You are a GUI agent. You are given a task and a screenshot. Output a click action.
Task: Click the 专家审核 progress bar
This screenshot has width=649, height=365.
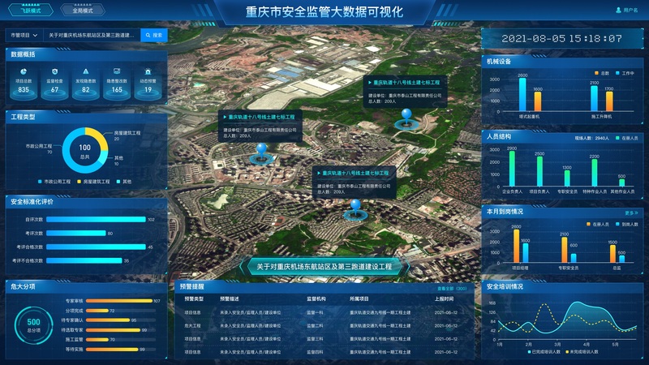pos(119,301)
